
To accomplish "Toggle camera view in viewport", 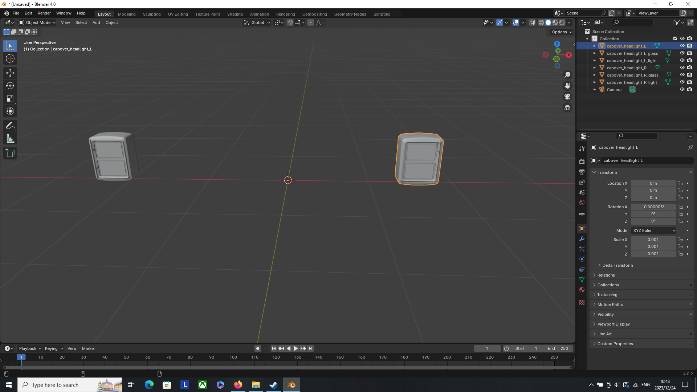I will coord(567,97).
